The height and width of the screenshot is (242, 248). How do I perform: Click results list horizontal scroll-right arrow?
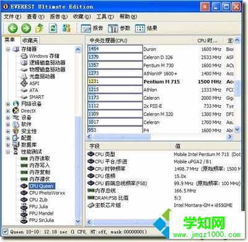tap(230, 137)
